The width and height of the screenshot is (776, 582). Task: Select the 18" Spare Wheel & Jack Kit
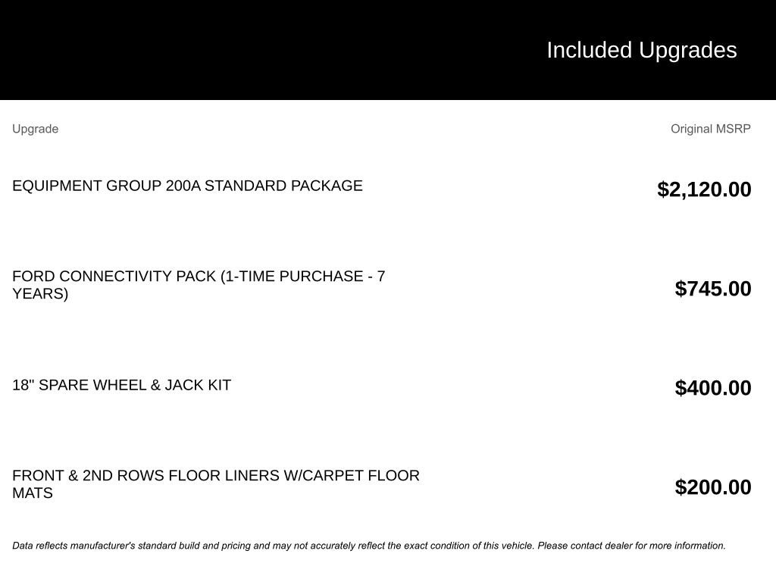pos(121,385)
